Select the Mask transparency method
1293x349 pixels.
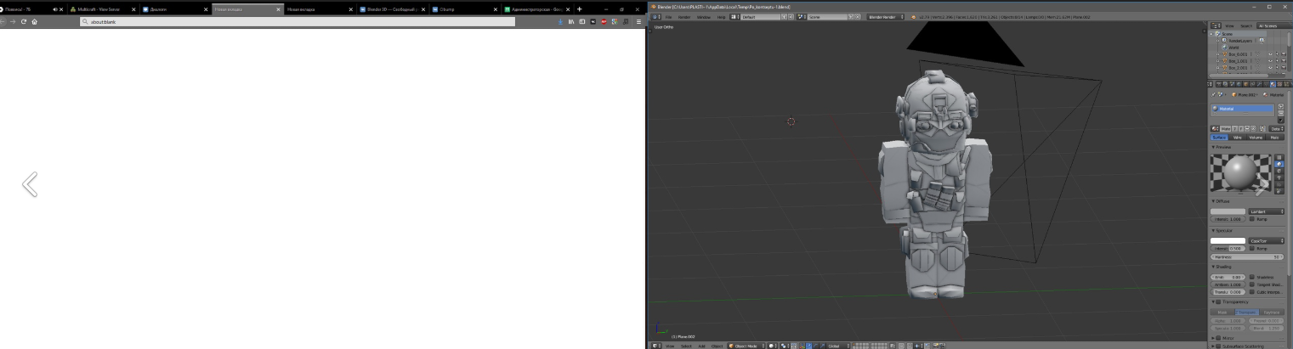[x=1222, y=312]
